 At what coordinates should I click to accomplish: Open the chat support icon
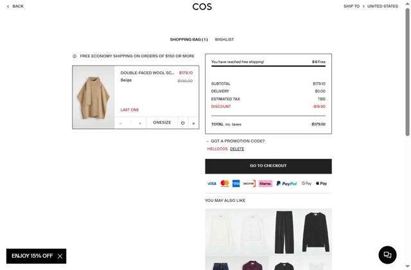(x=387, y=255)
